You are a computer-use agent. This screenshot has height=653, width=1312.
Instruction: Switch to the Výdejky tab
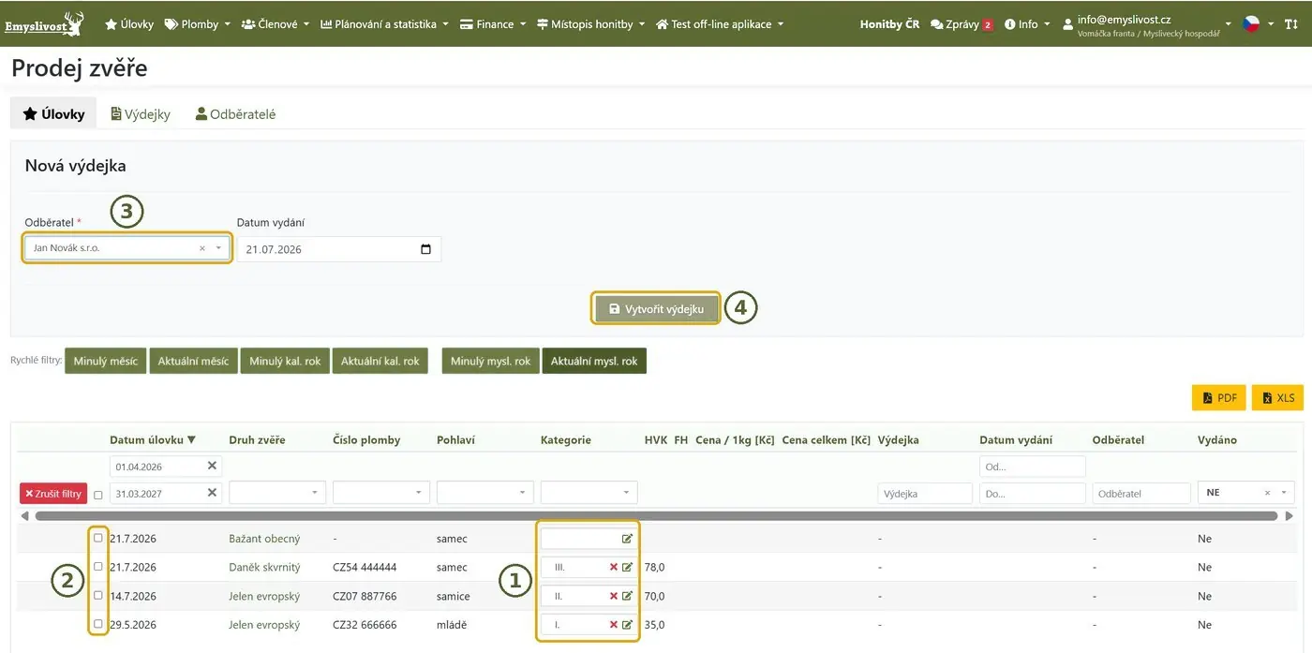coord(141,114)
